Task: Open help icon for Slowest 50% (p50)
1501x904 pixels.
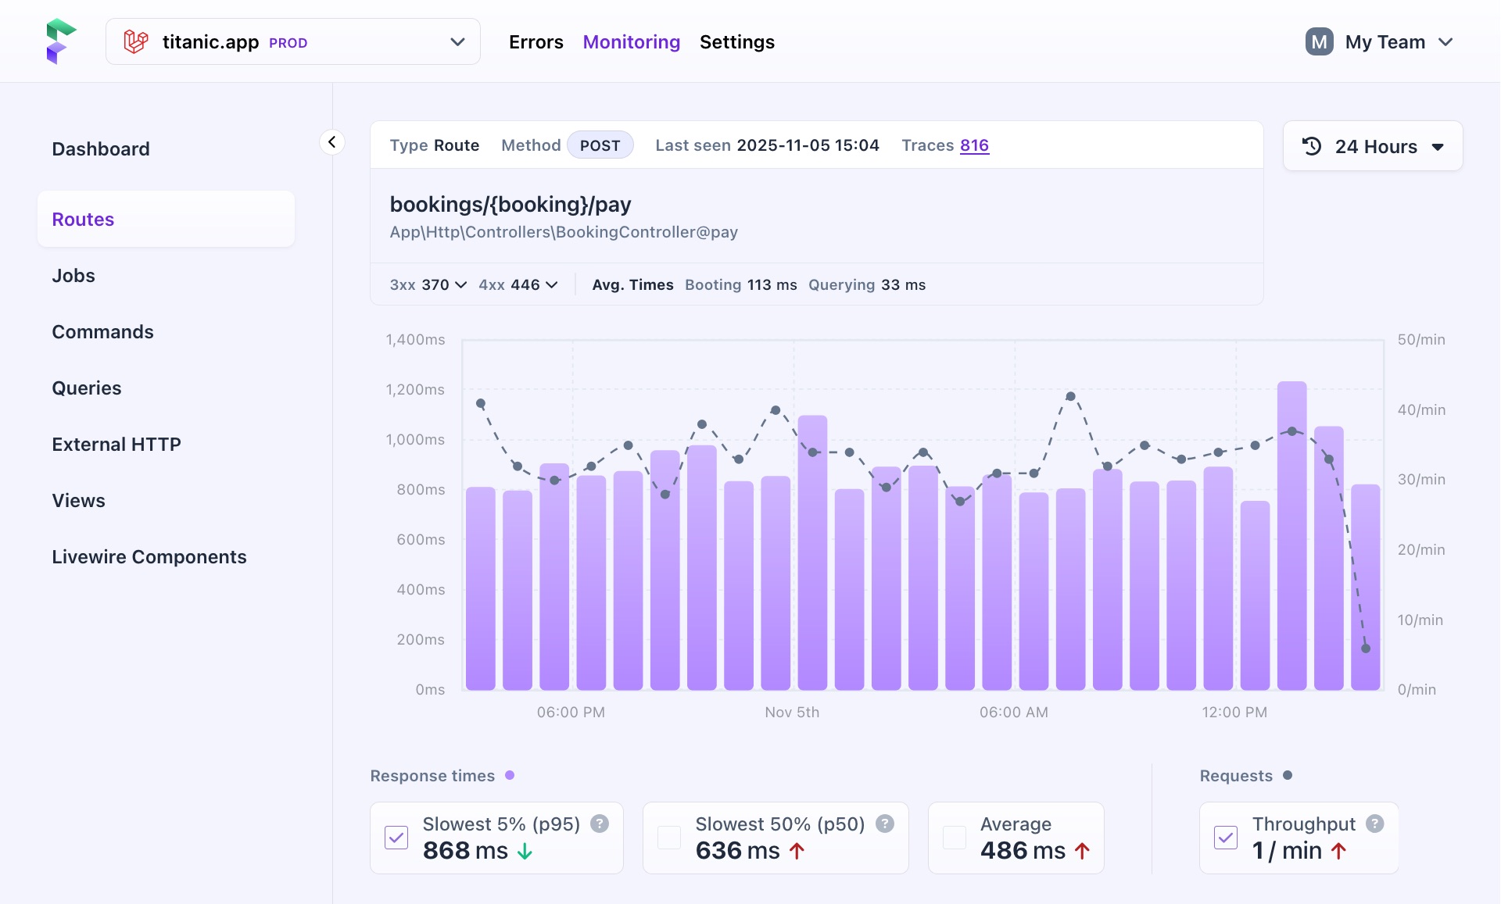Action: coord(885,824)
